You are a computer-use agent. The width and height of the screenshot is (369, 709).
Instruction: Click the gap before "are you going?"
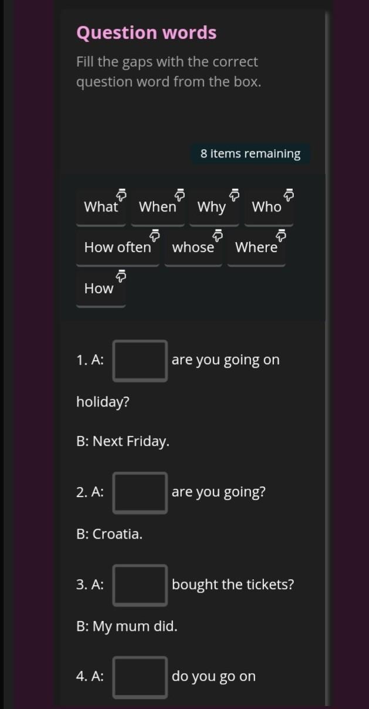point(140,492)
